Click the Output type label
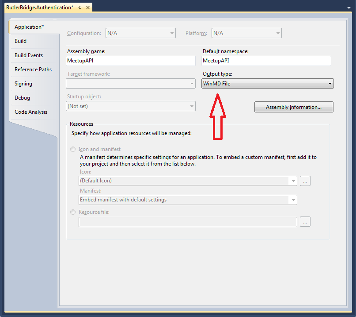The width and height of the screenshot is (356, 317). click(217, 74)
